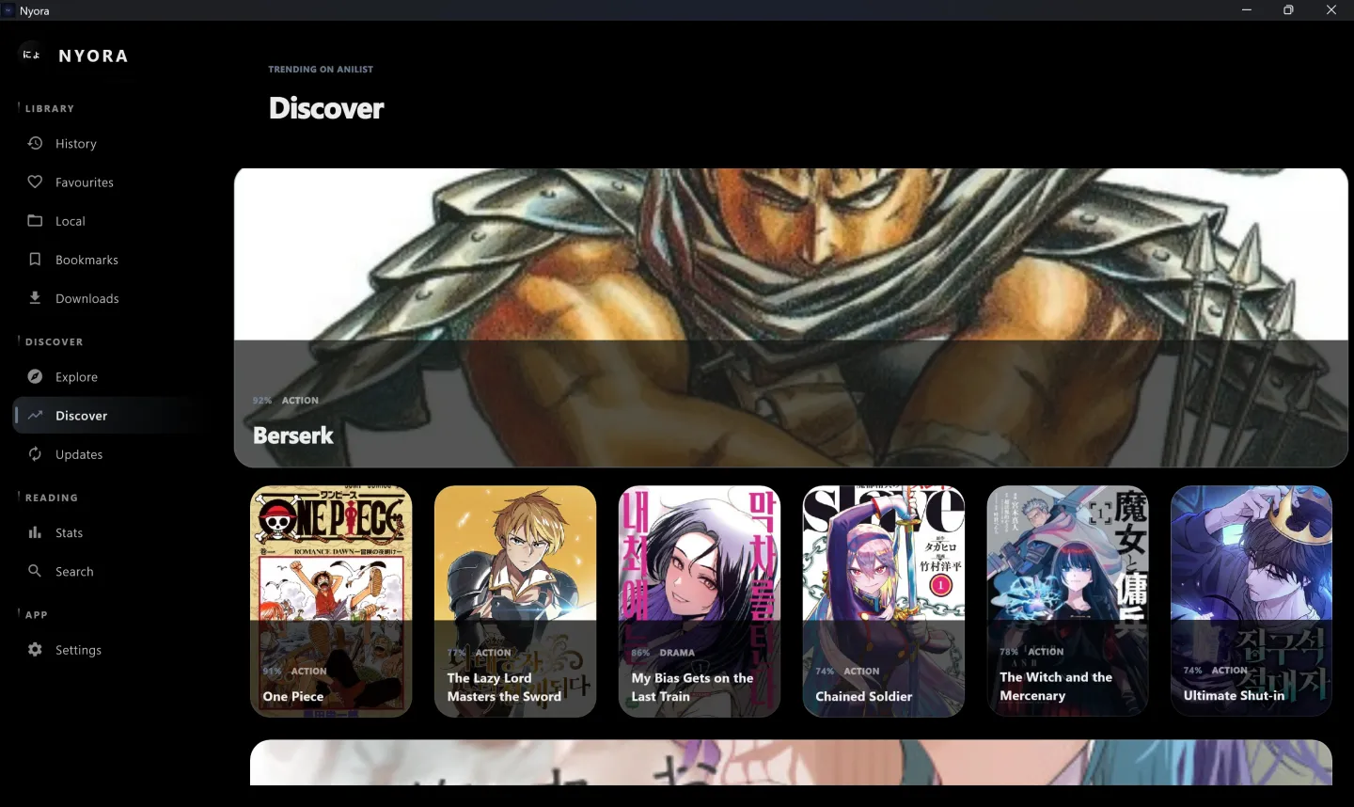Switch to the Explore page
This screenshot has height=807, width=1354.
click(109, 377)
